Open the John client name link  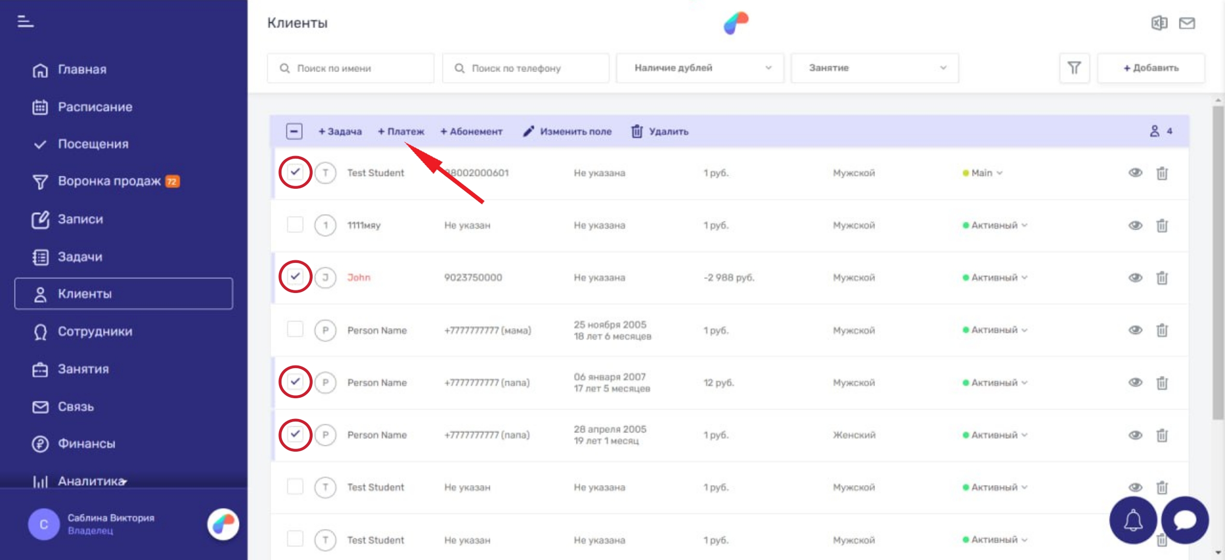click(359, 277)
